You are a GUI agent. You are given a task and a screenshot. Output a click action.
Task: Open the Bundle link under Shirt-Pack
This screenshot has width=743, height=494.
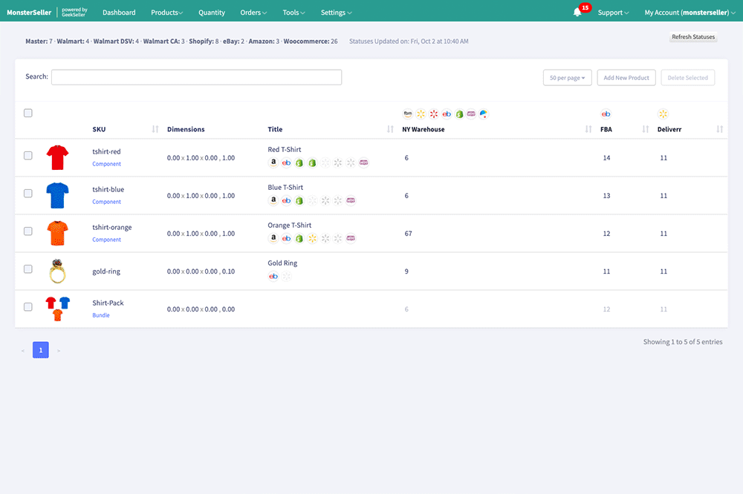click(x=101, y=315)
